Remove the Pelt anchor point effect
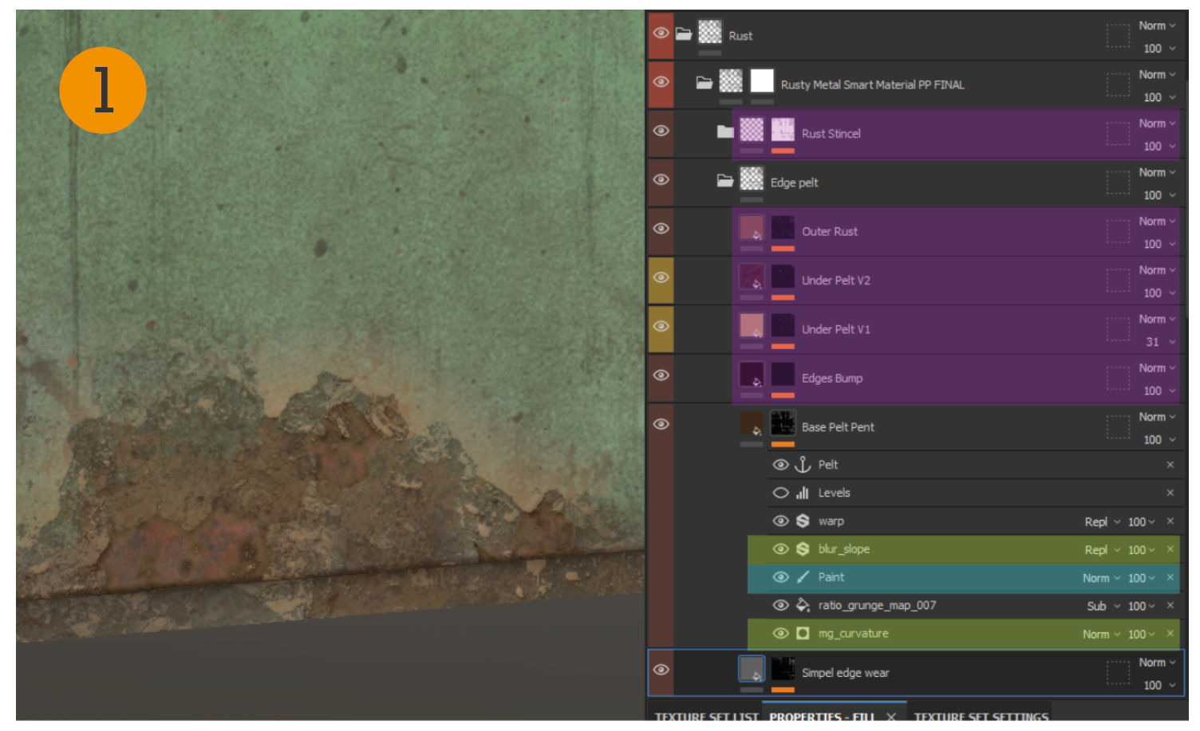This screenshot has width=1200, height=731. point(1170,465)
